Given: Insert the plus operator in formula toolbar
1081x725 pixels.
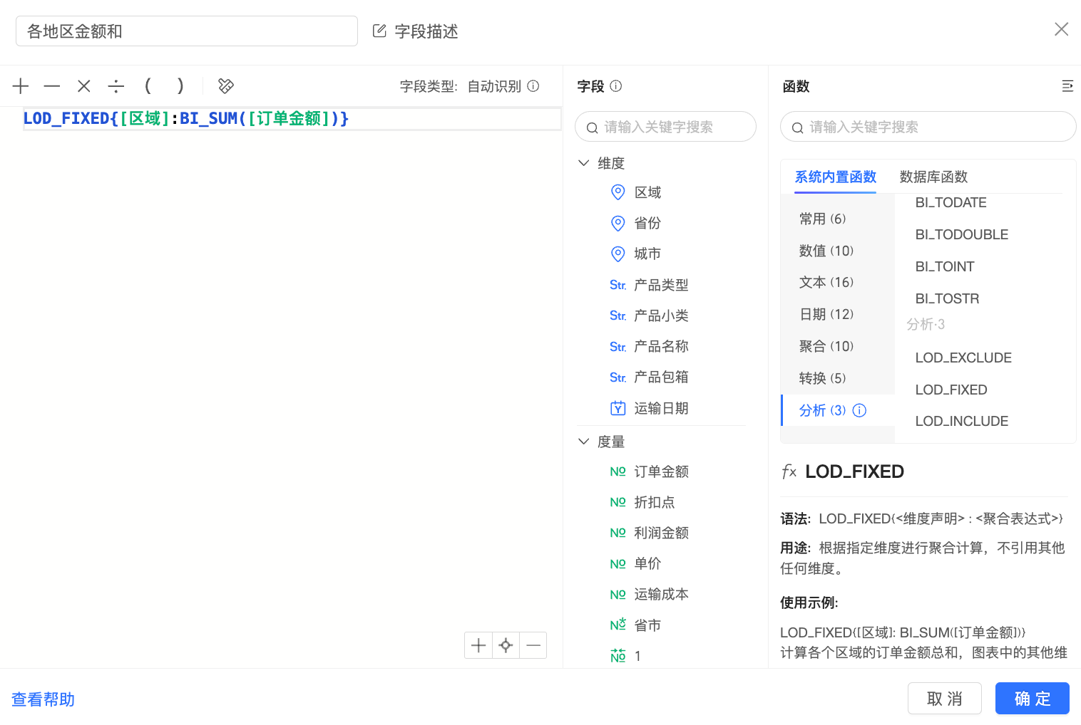Looking at the screenshot, I should coord(21,86).
